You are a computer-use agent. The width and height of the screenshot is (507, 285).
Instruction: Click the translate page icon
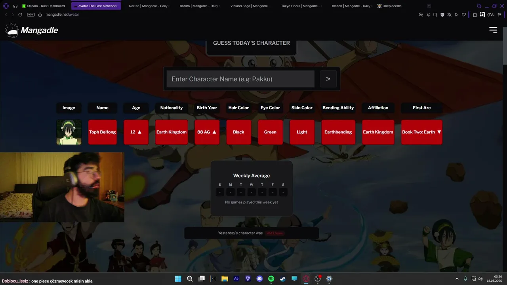[x=450, y=15]
